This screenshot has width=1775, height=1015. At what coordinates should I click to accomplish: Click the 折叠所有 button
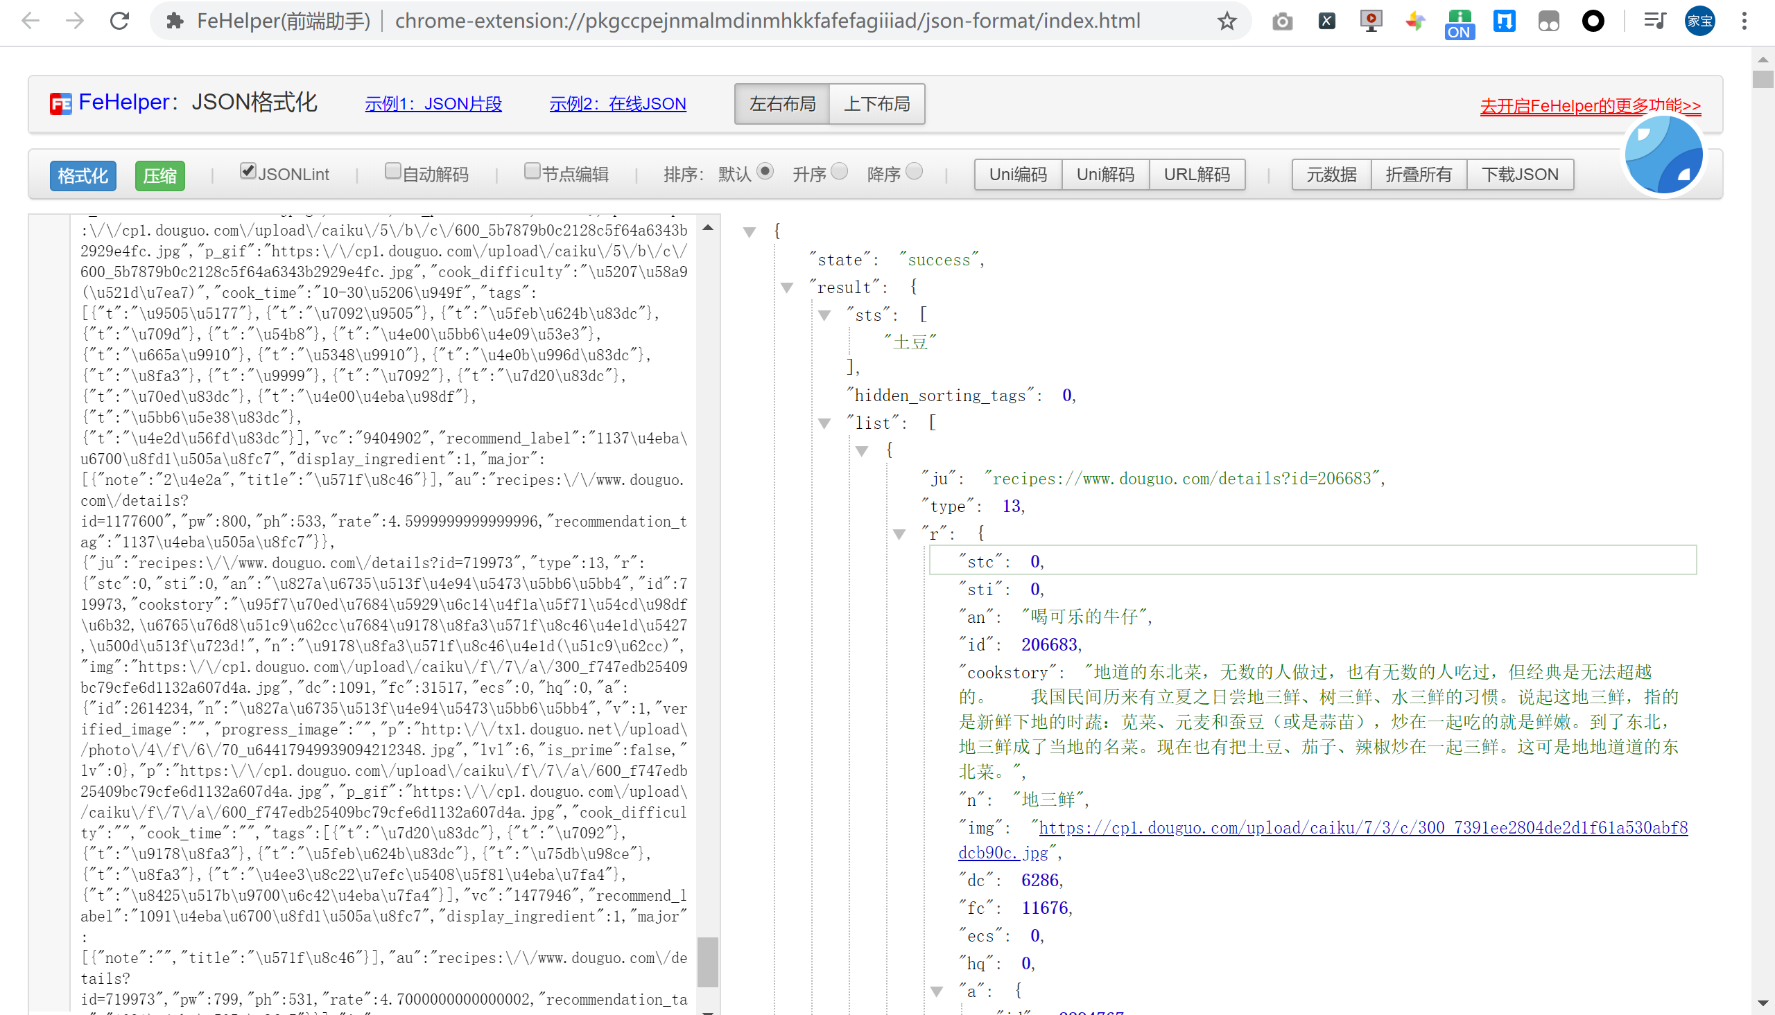click(x=1419, y=175)
